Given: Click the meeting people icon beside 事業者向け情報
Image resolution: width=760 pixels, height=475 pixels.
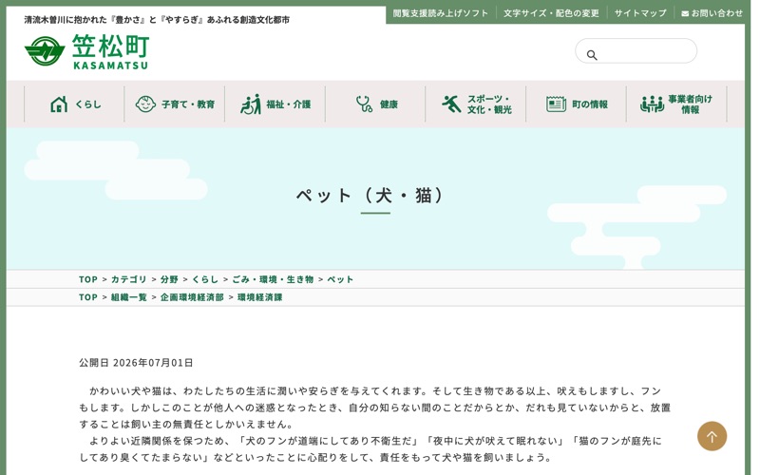Looking at the screenshot, I should click(x=652, y=104).
